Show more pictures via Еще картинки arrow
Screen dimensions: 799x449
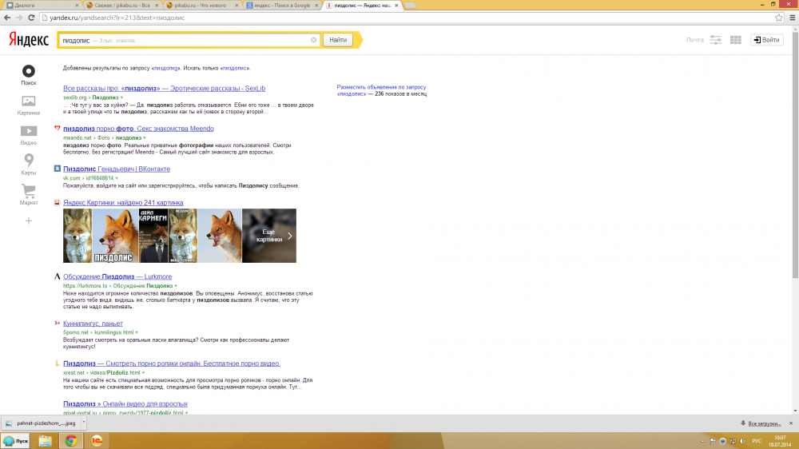coord(289,236)
